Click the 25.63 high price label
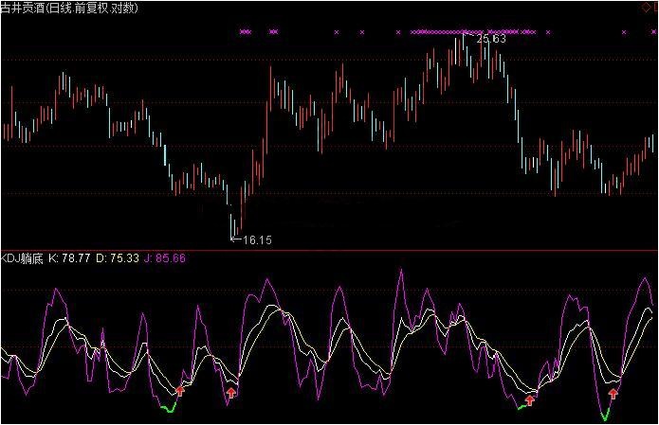The width and height of the screenshot is (659, 425). pos(490,39)
